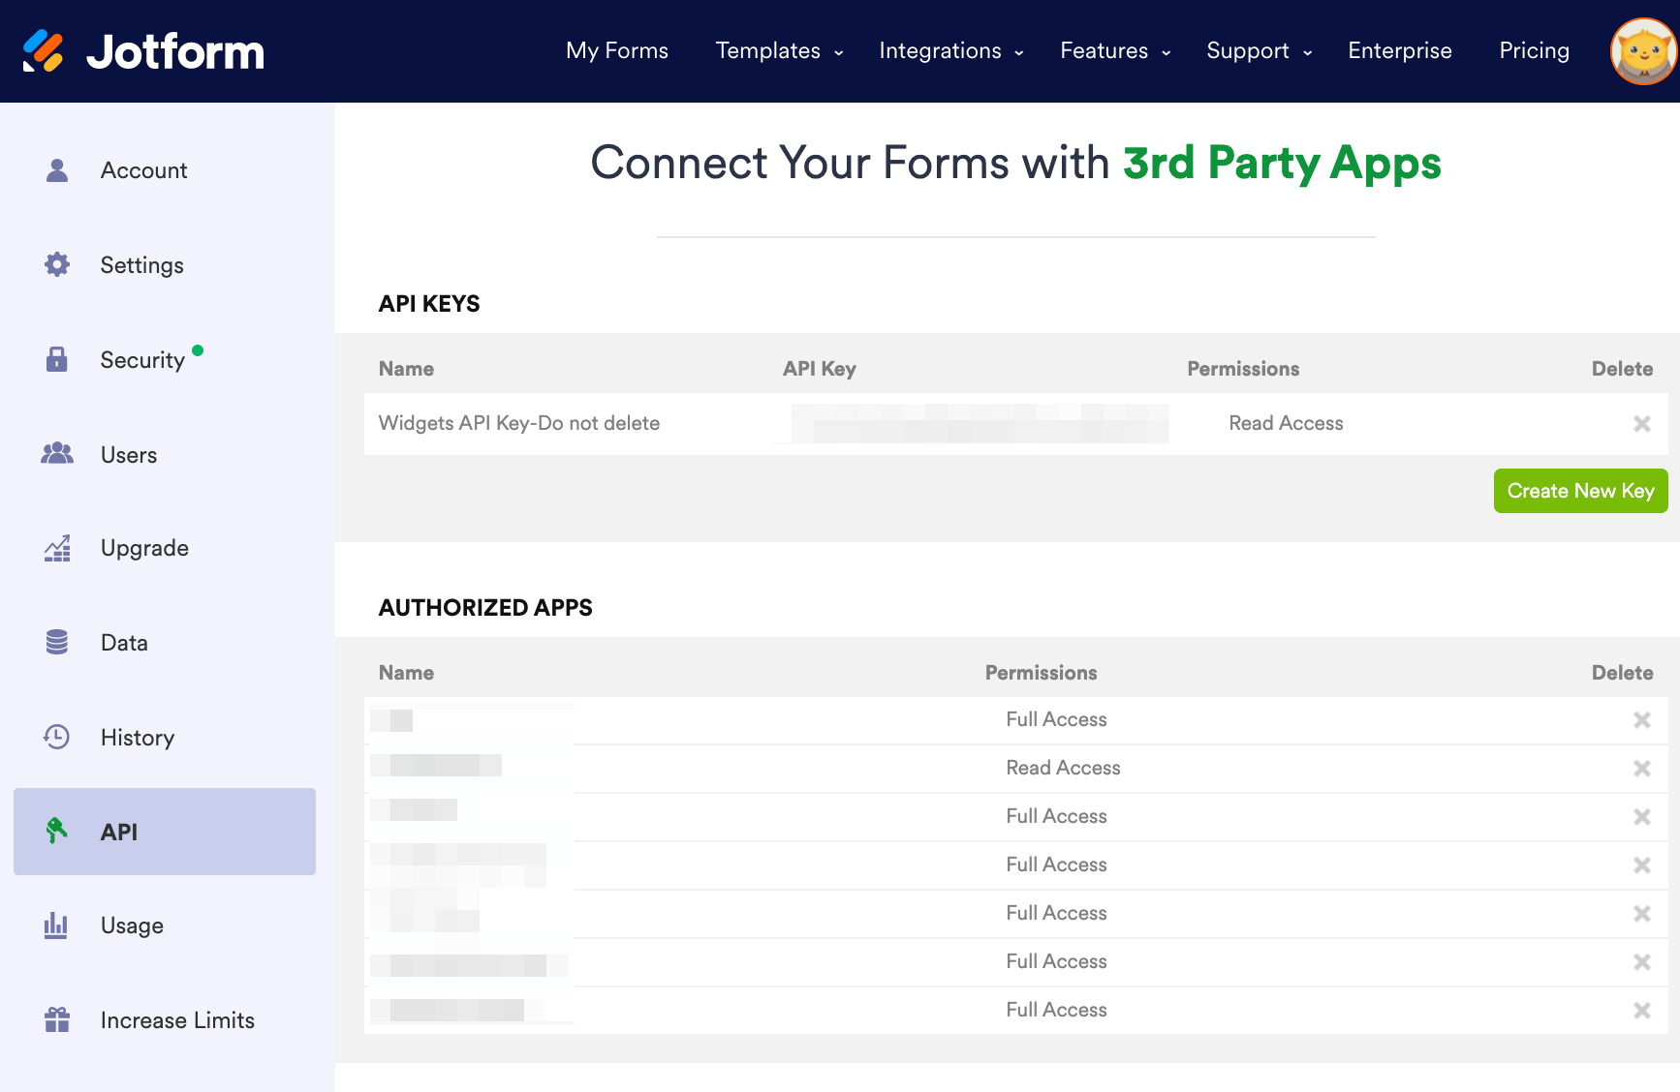
Task: Expand the Integrations dropdown menu
Action: tap(950, 50)
